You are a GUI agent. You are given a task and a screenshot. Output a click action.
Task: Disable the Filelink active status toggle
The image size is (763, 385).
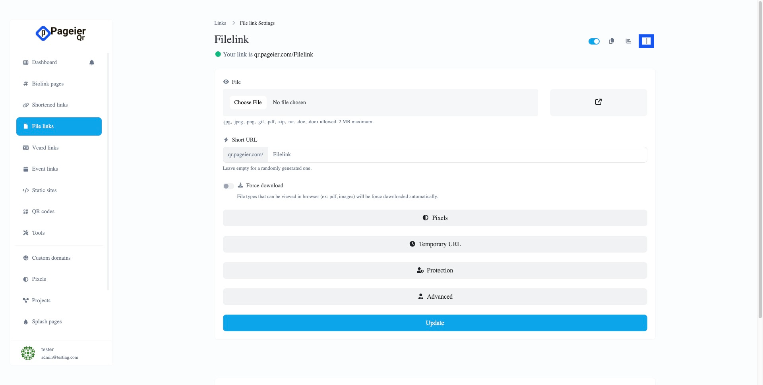pyautogui.click(x=594, y=41)
